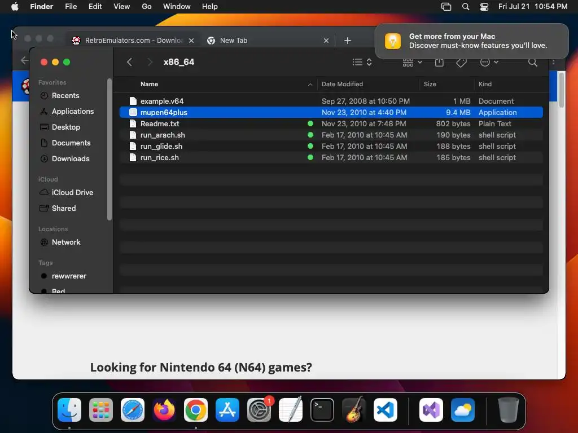The height and width of the screenshot is (433, 578).
Task: Close the New Tab Chrome tab
Action: point(326,41)
